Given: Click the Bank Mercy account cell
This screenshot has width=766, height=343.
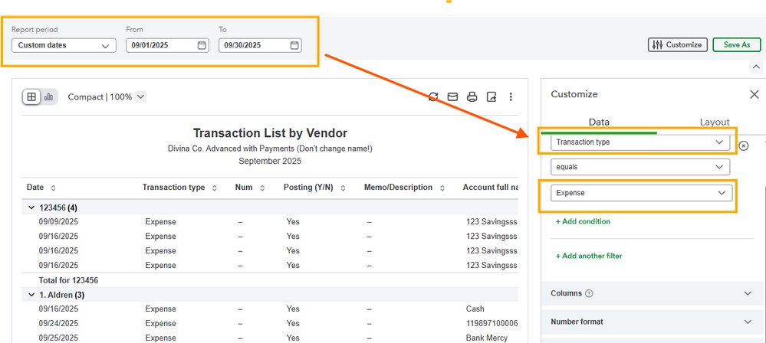Looking at the screenshot, I should pyautogui.click(x=487, y=338).
